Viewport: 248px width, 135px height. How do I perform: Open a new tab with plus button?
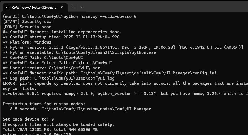[x=73, y=7]
